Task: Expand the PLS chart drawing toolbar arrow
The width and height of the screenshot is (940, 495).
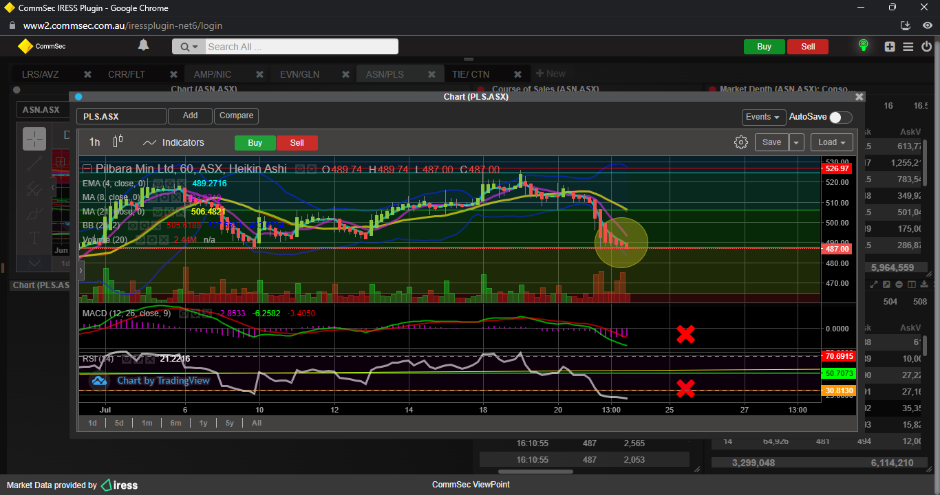Action: click(81, 272)
